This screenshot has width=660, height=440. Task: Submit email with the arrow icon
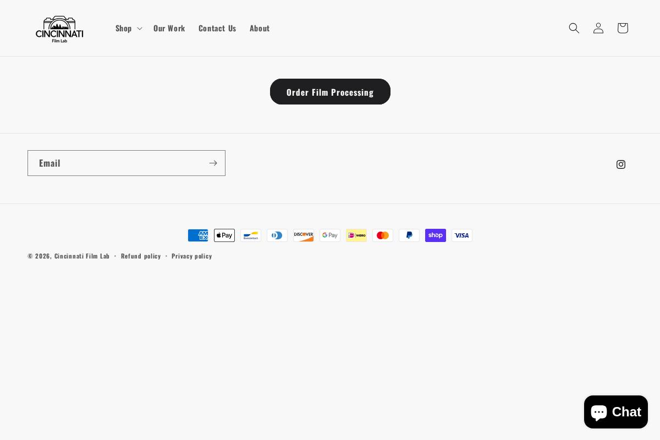[x=213, y=163]
